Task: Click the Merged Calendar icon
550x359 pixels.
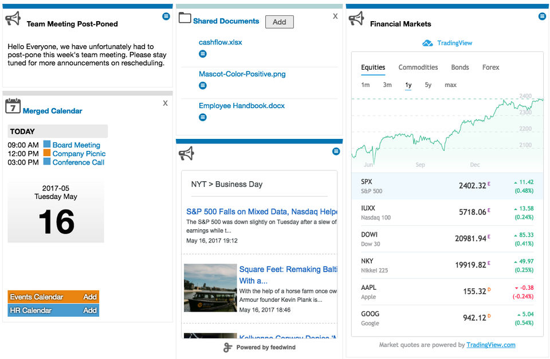Action: tap(13, 106)
